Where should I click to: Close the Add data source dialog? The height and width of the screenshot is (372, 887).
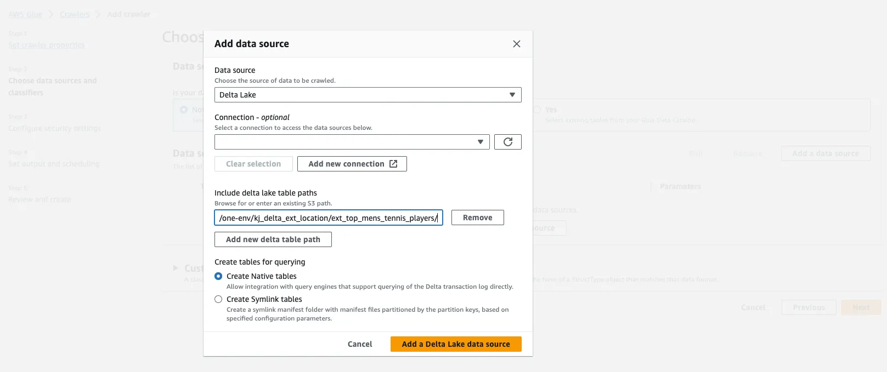coord(516,44)
